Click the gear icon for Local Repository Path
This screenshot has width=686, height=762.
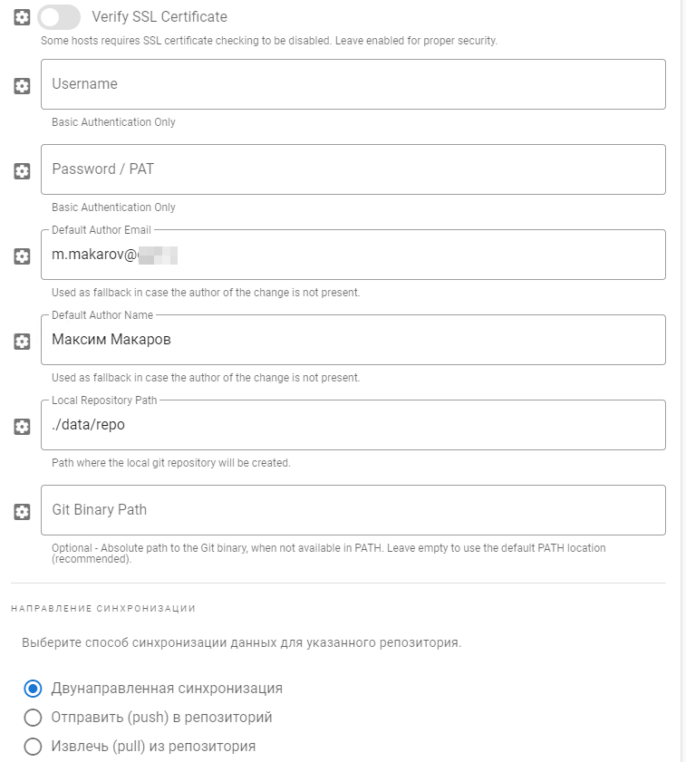(23, 427)
